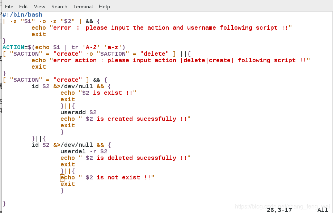Click the 'useradd $2' command
This screenshot has height=213, width=333.
point(79,112)
